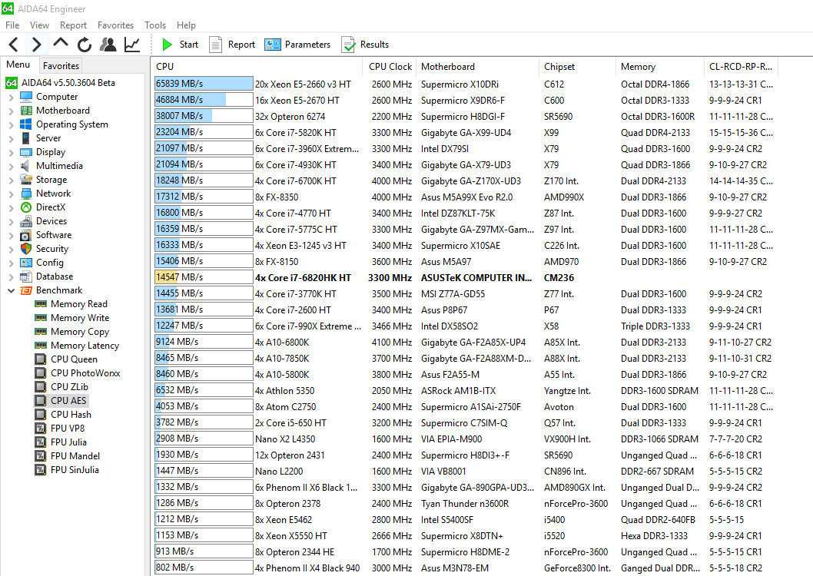Expand the Computer node chevron

click(x=12, y=97)
